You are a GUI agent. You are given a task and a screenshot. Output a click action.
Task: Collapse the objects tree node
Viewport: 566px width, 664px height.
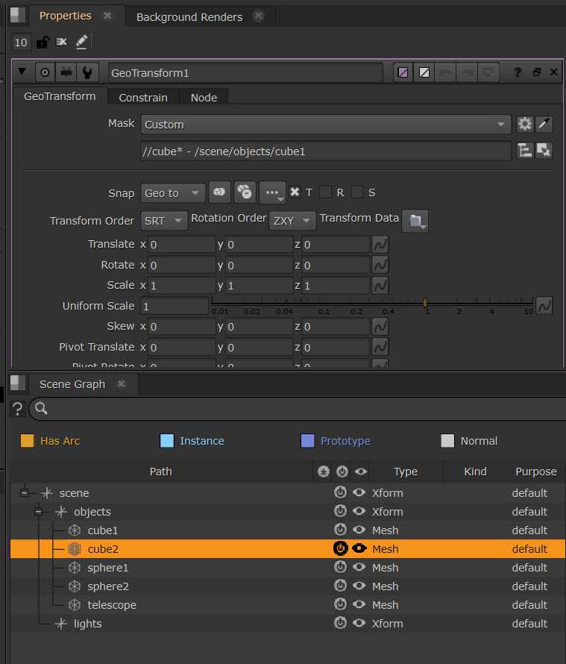coord(40,512)
